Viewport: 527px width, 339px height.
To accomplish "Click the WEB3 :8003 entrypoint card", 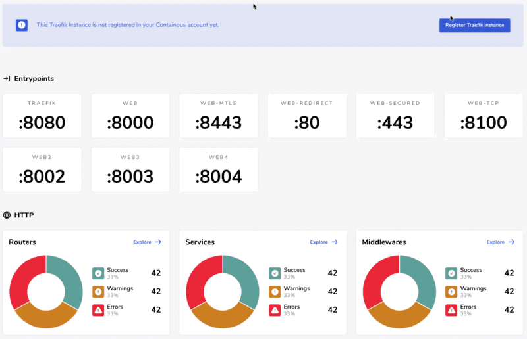I will point(130,169).
